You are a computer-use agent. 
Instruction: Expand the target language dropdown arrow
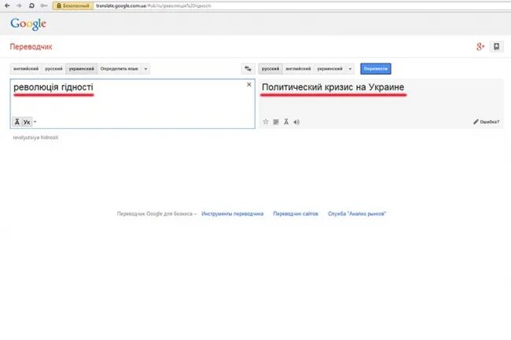click(350, 68)
